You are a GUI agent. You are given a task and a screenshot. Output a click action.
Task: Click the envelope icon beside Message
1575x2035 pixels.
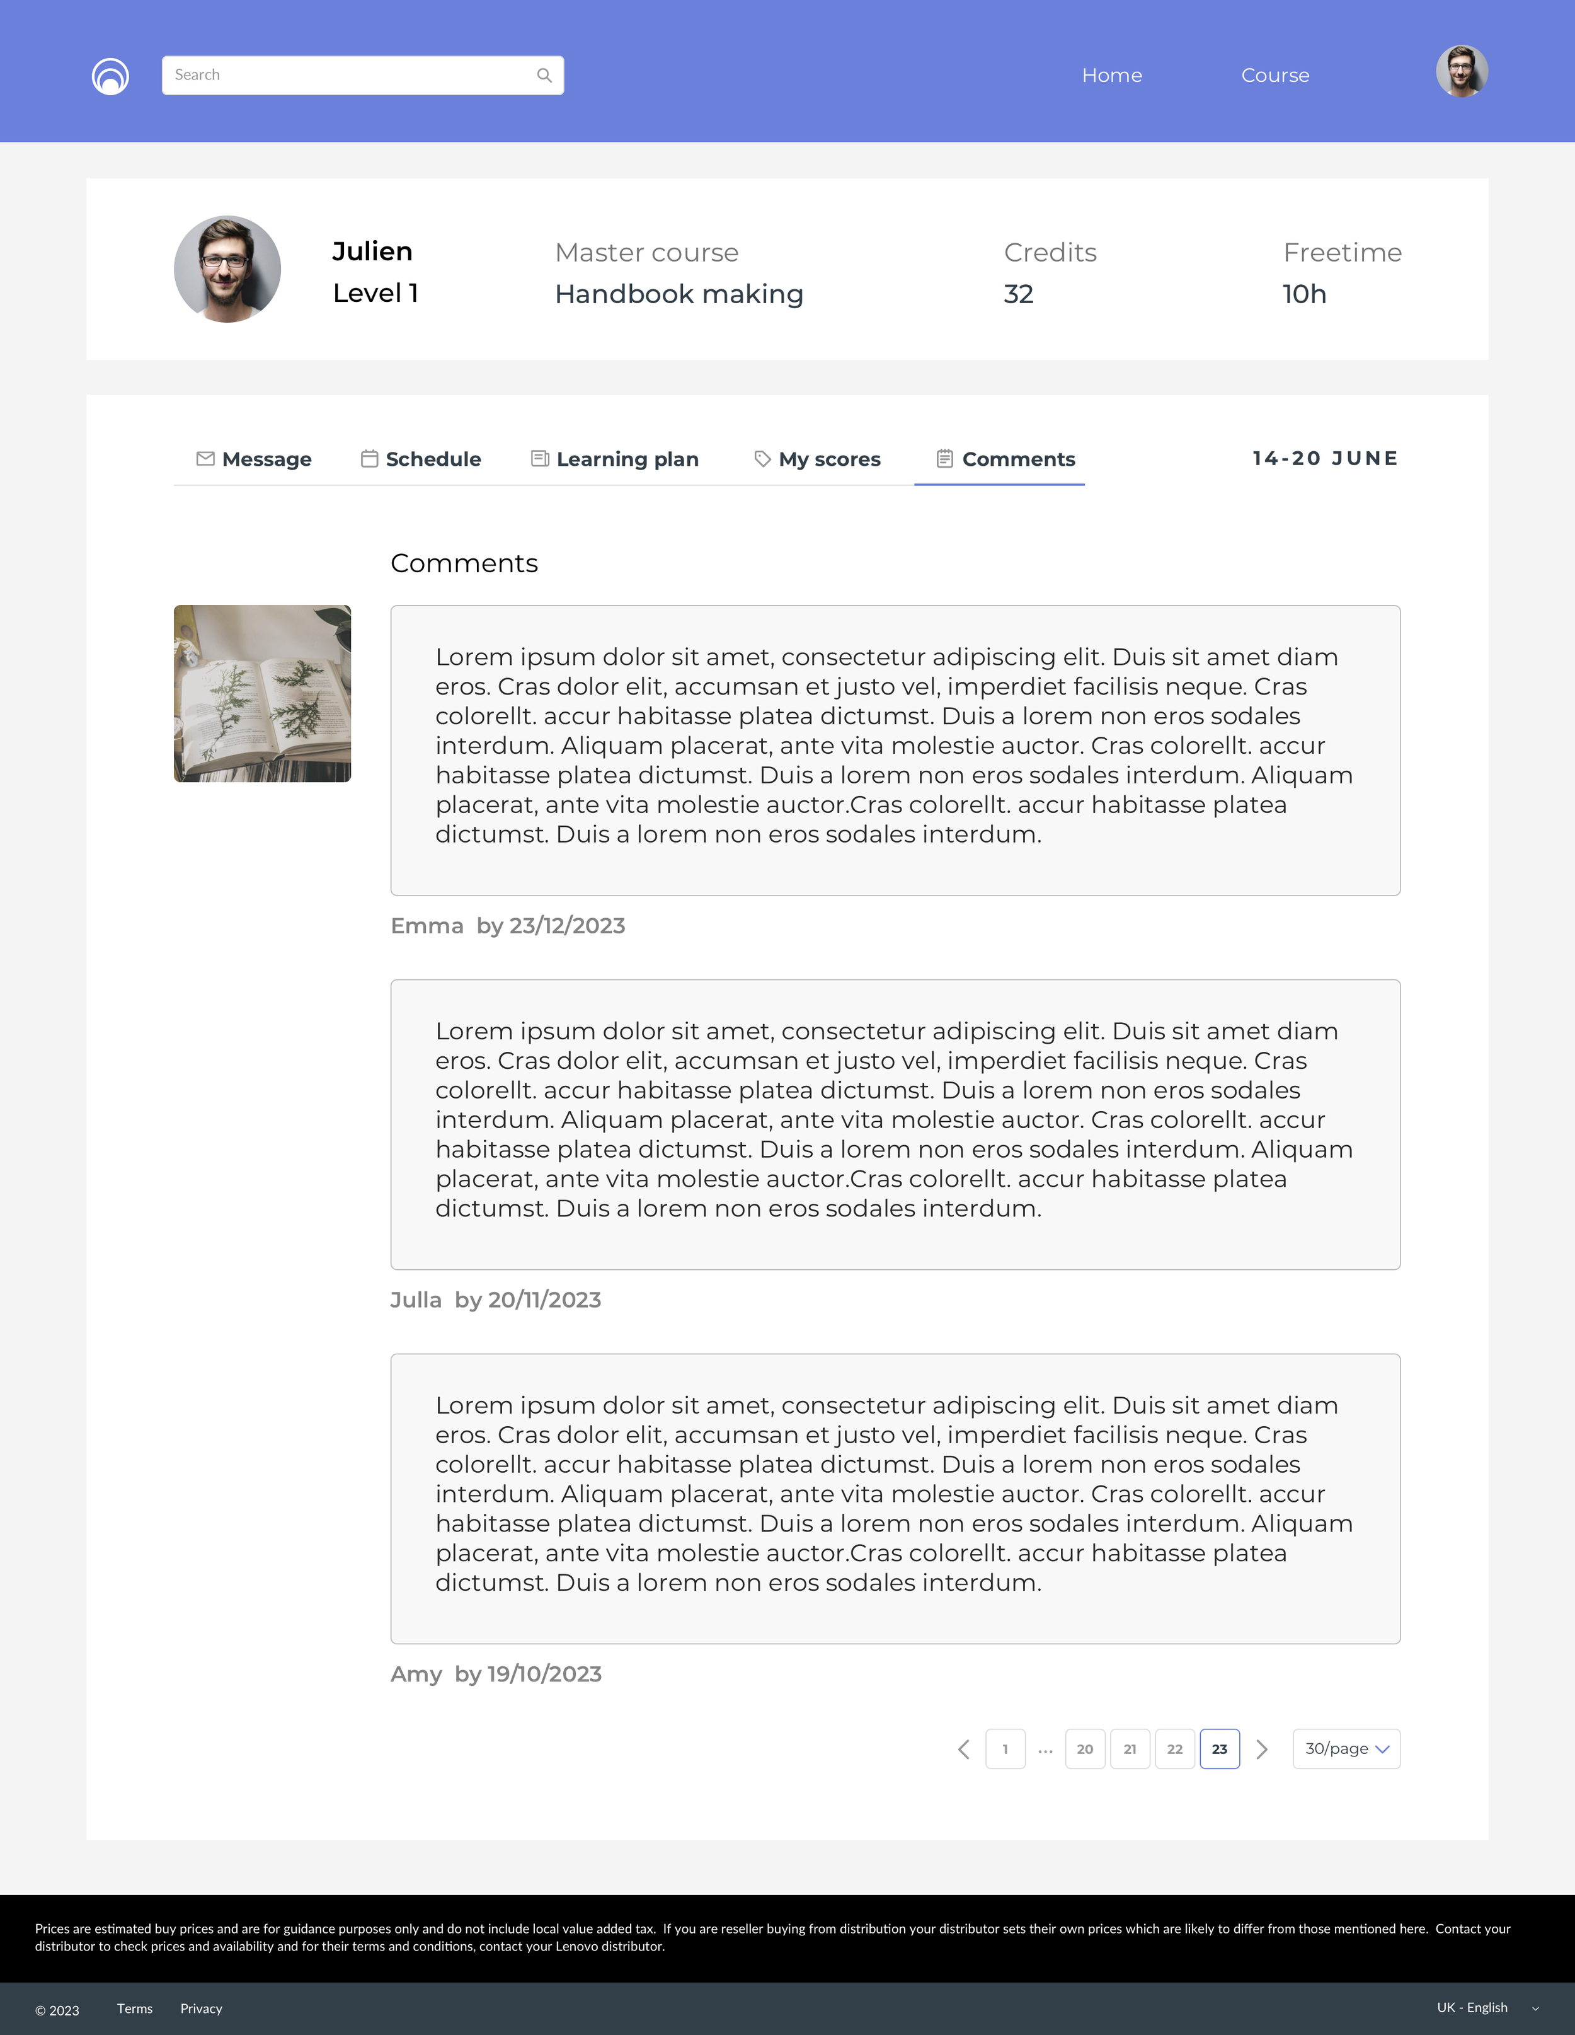tap(205, 458)
